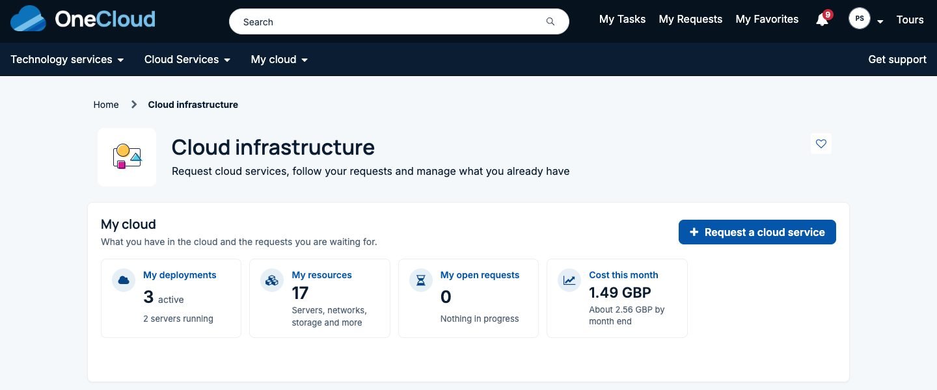Go to Home breadcrumb
This screenshot has height=390, width=937.
(106, 105)
